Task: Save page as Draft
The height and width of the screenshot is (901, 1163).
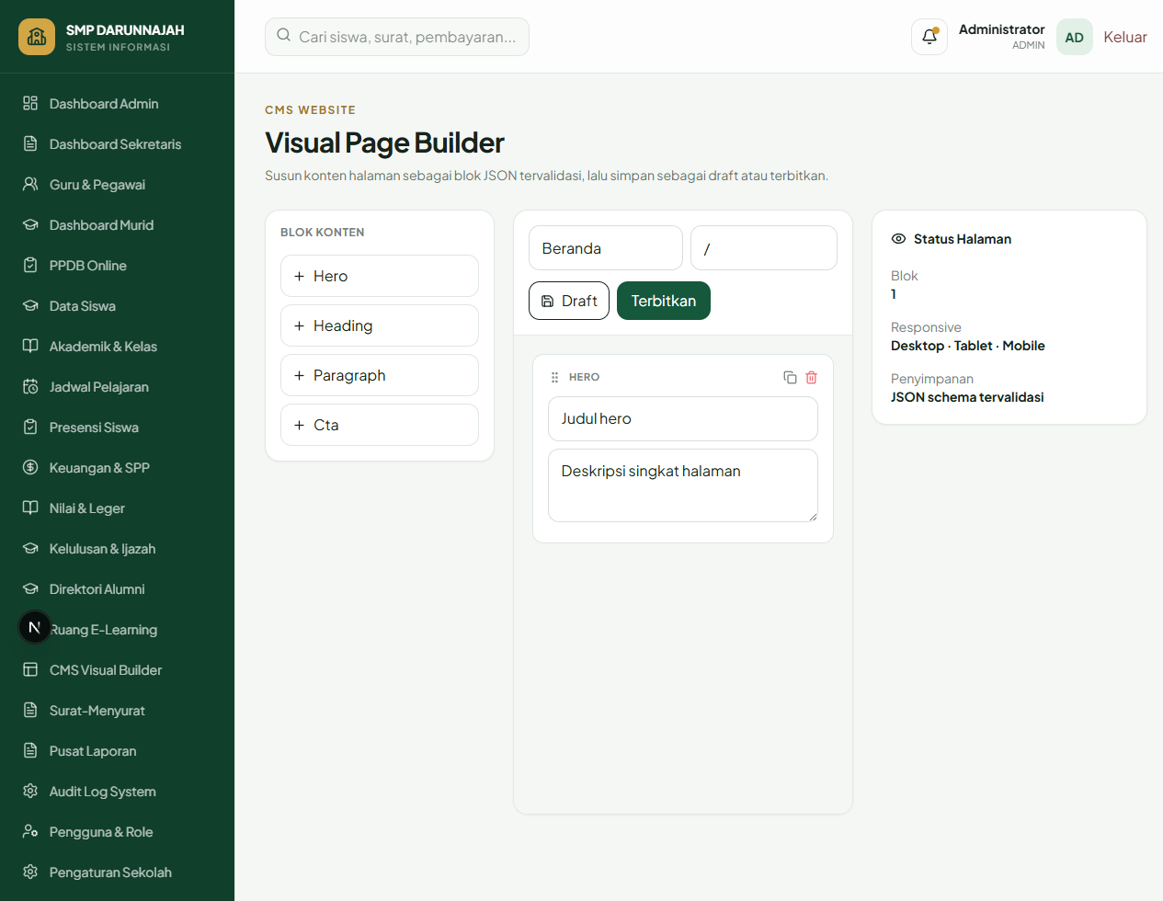Action: (569, 301)
